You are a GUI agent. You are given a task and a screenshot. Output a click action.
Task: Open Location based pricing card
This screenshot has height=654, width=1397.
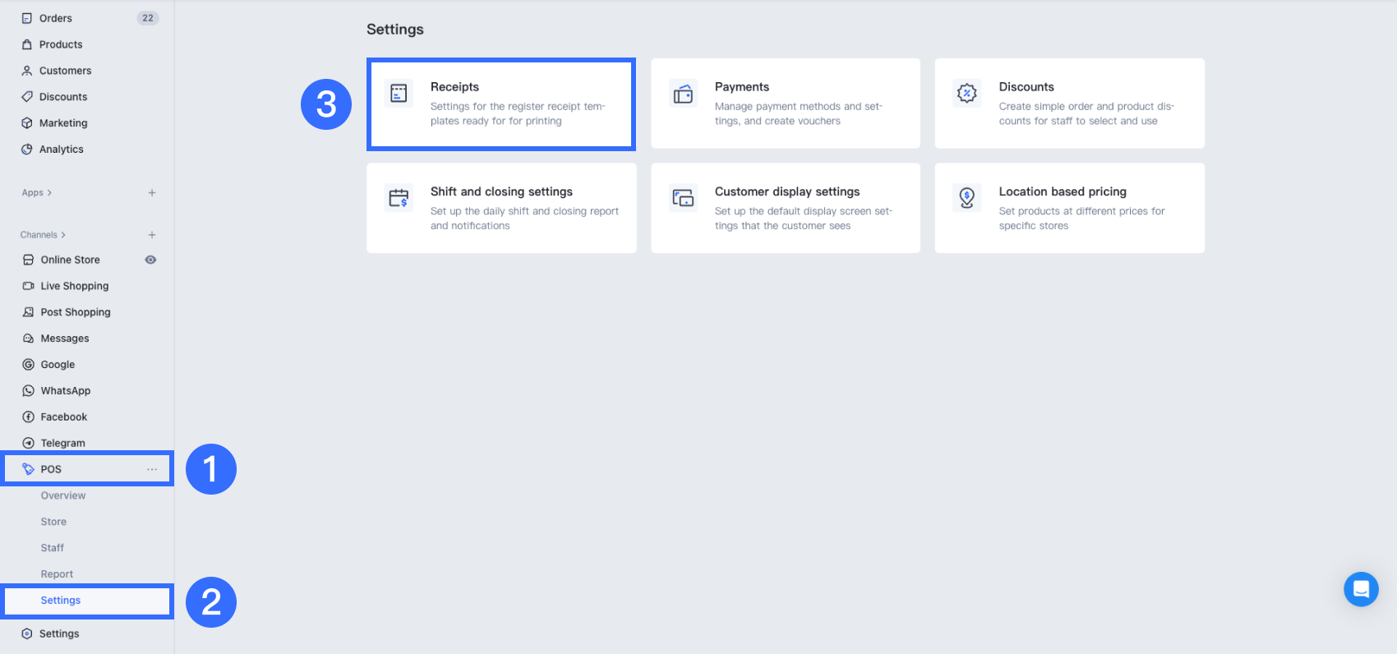[1070, 208]
